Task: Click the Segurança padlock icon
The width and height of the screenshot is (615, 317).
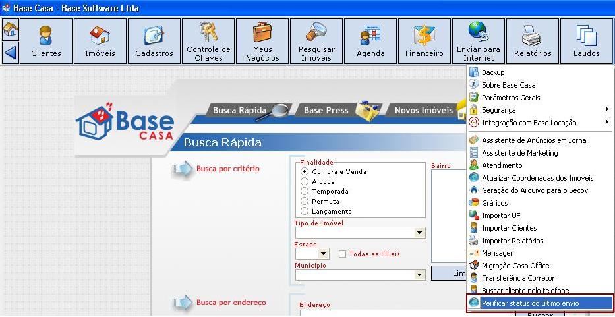Action: [474, 109]
